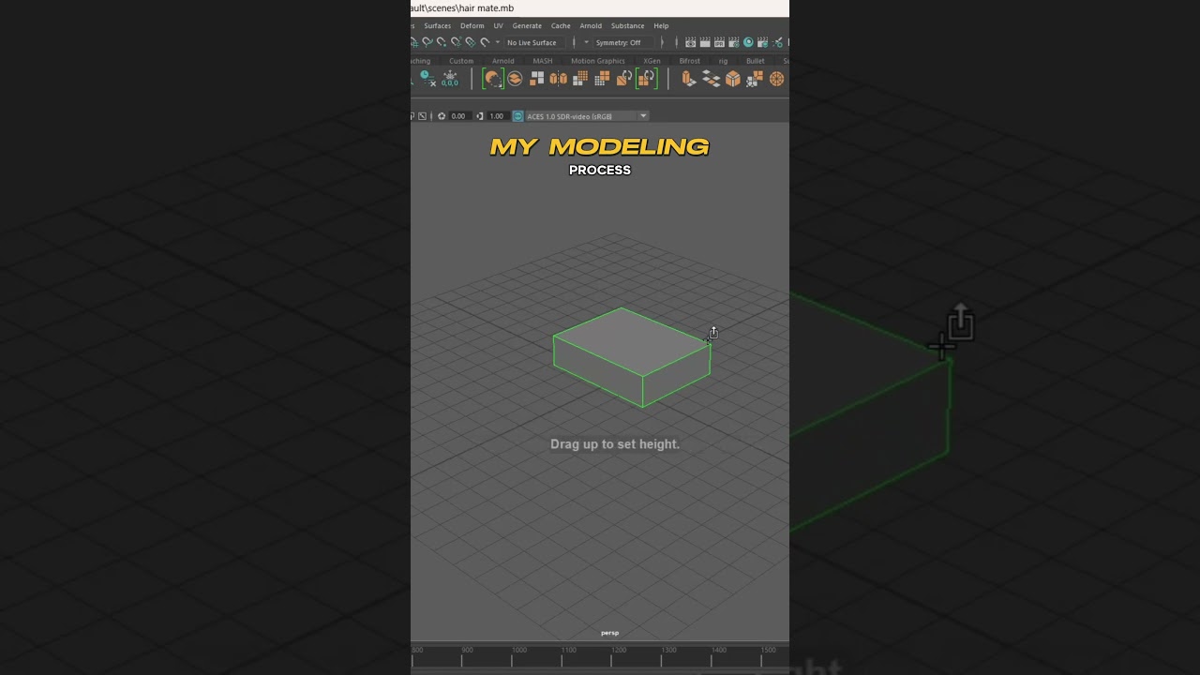
Task: Switch to the Bifrost shelf tab
Action: [x=690, y=61]
